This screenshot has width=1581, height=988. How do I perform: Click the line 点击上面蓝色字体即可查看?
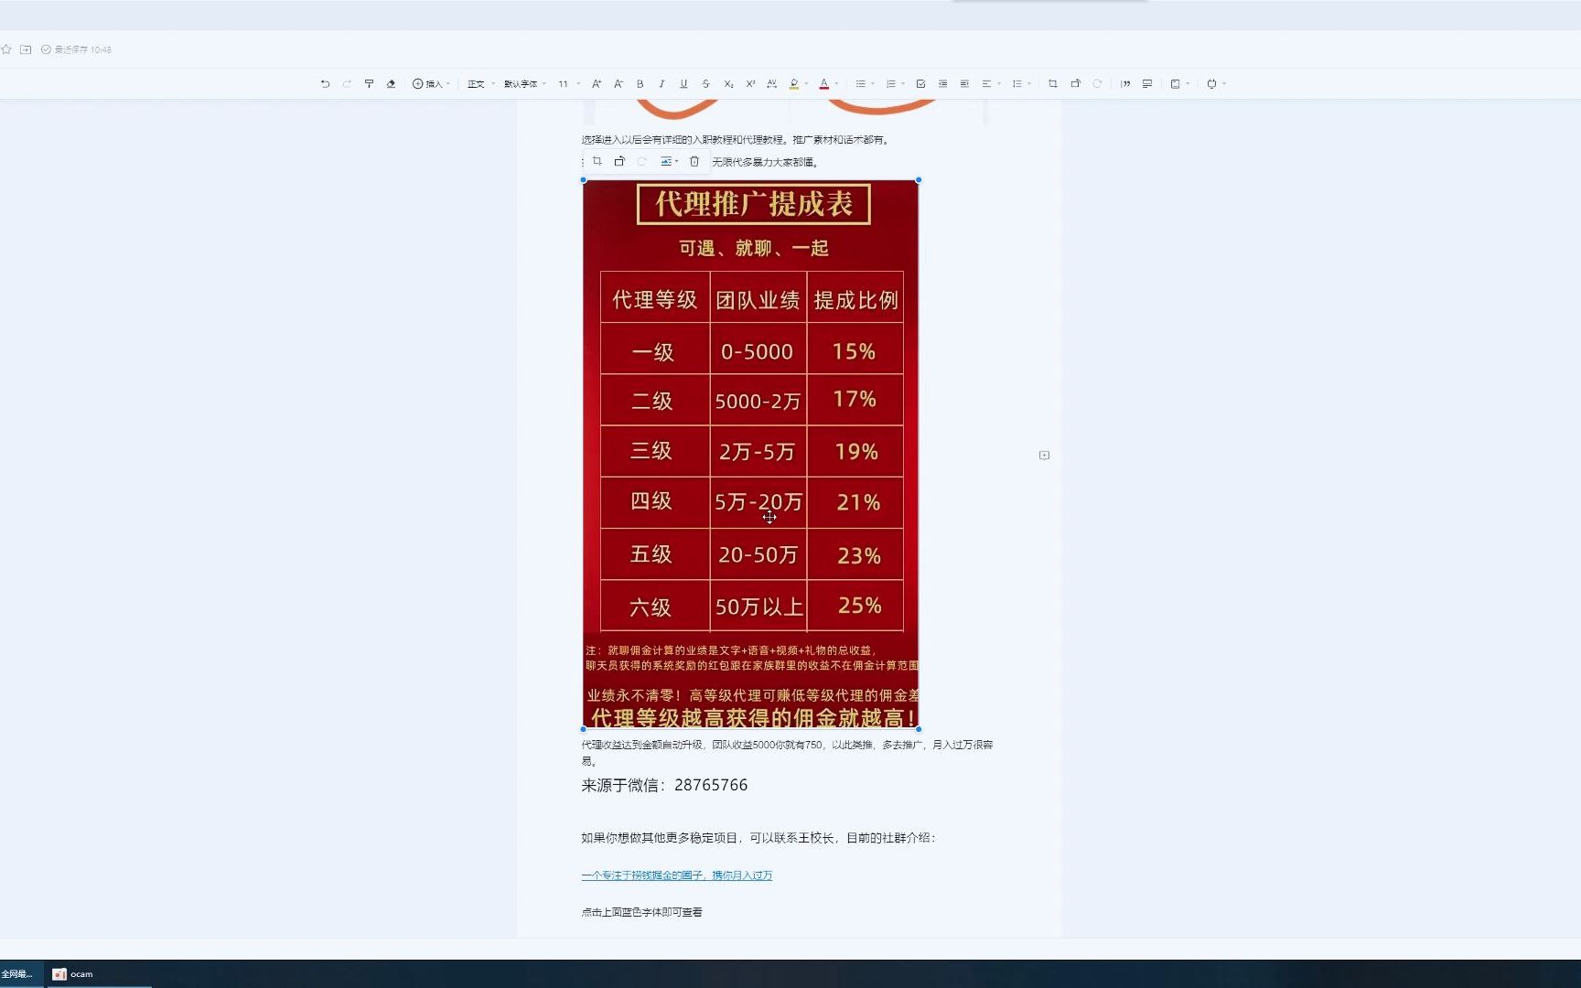click(641, 912)
